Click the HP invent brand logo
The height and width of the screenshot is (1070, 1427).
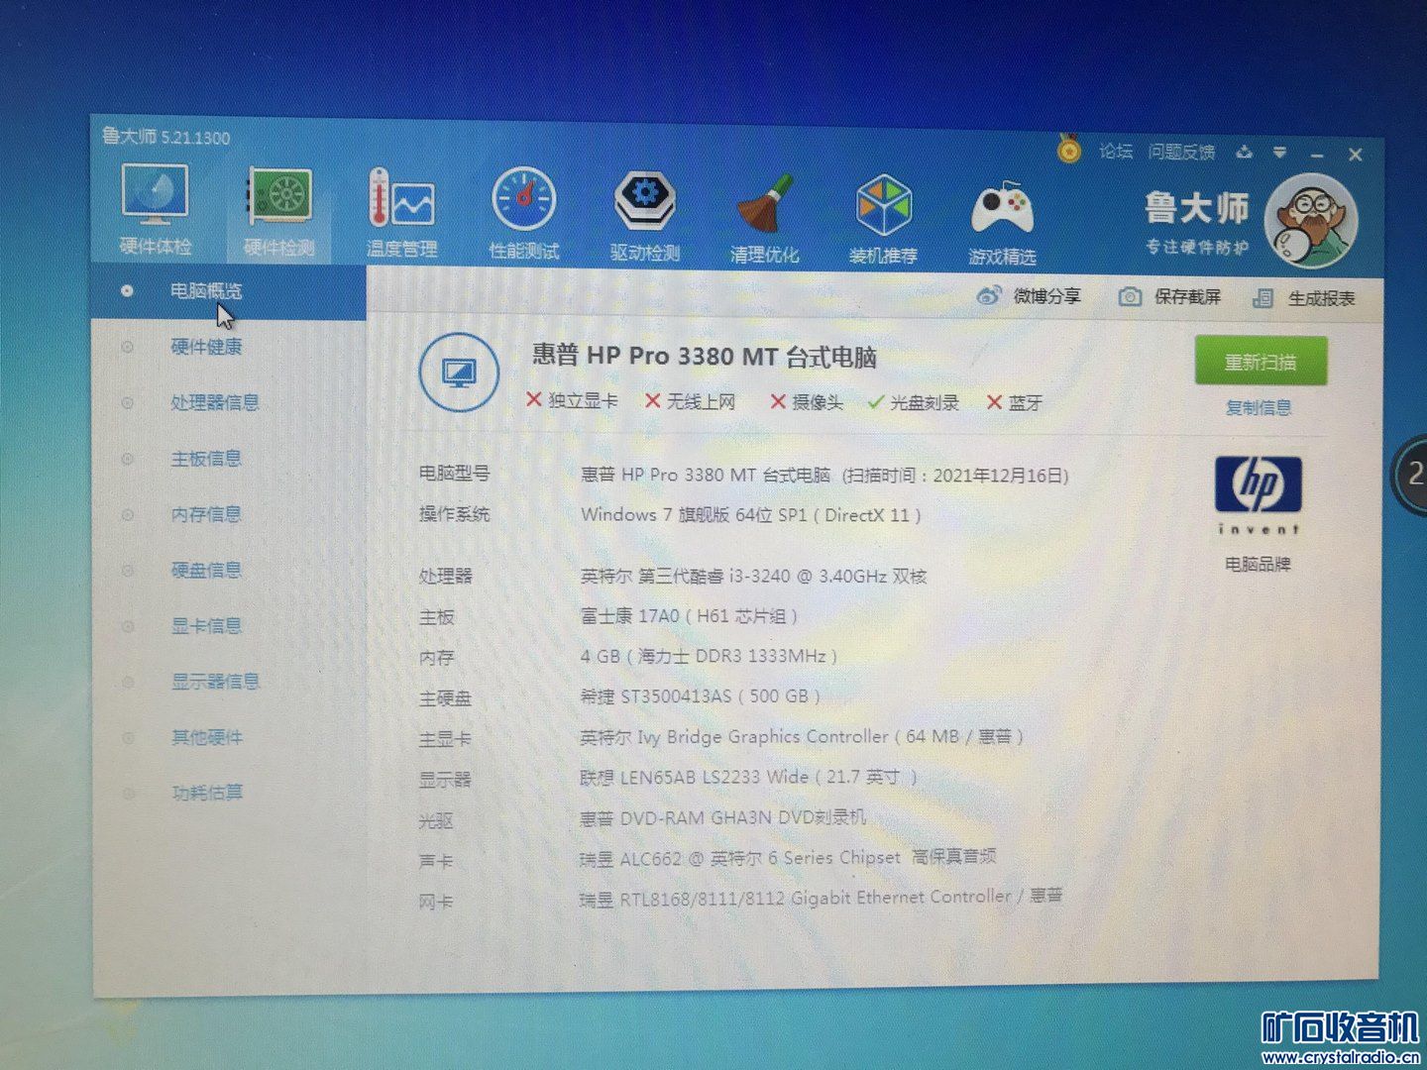(x=1259, y=494)
